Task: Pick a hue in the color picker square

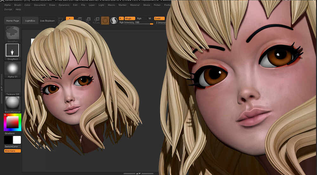Action: (13, 122)
